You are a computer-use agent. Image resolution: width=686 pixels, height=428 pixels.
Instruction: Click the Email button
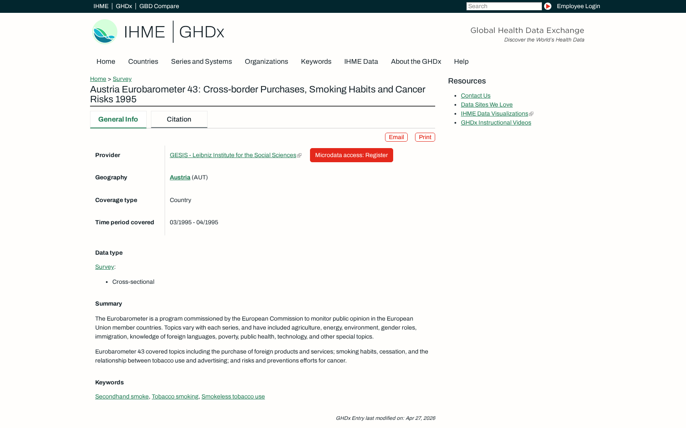coord(396,137)
